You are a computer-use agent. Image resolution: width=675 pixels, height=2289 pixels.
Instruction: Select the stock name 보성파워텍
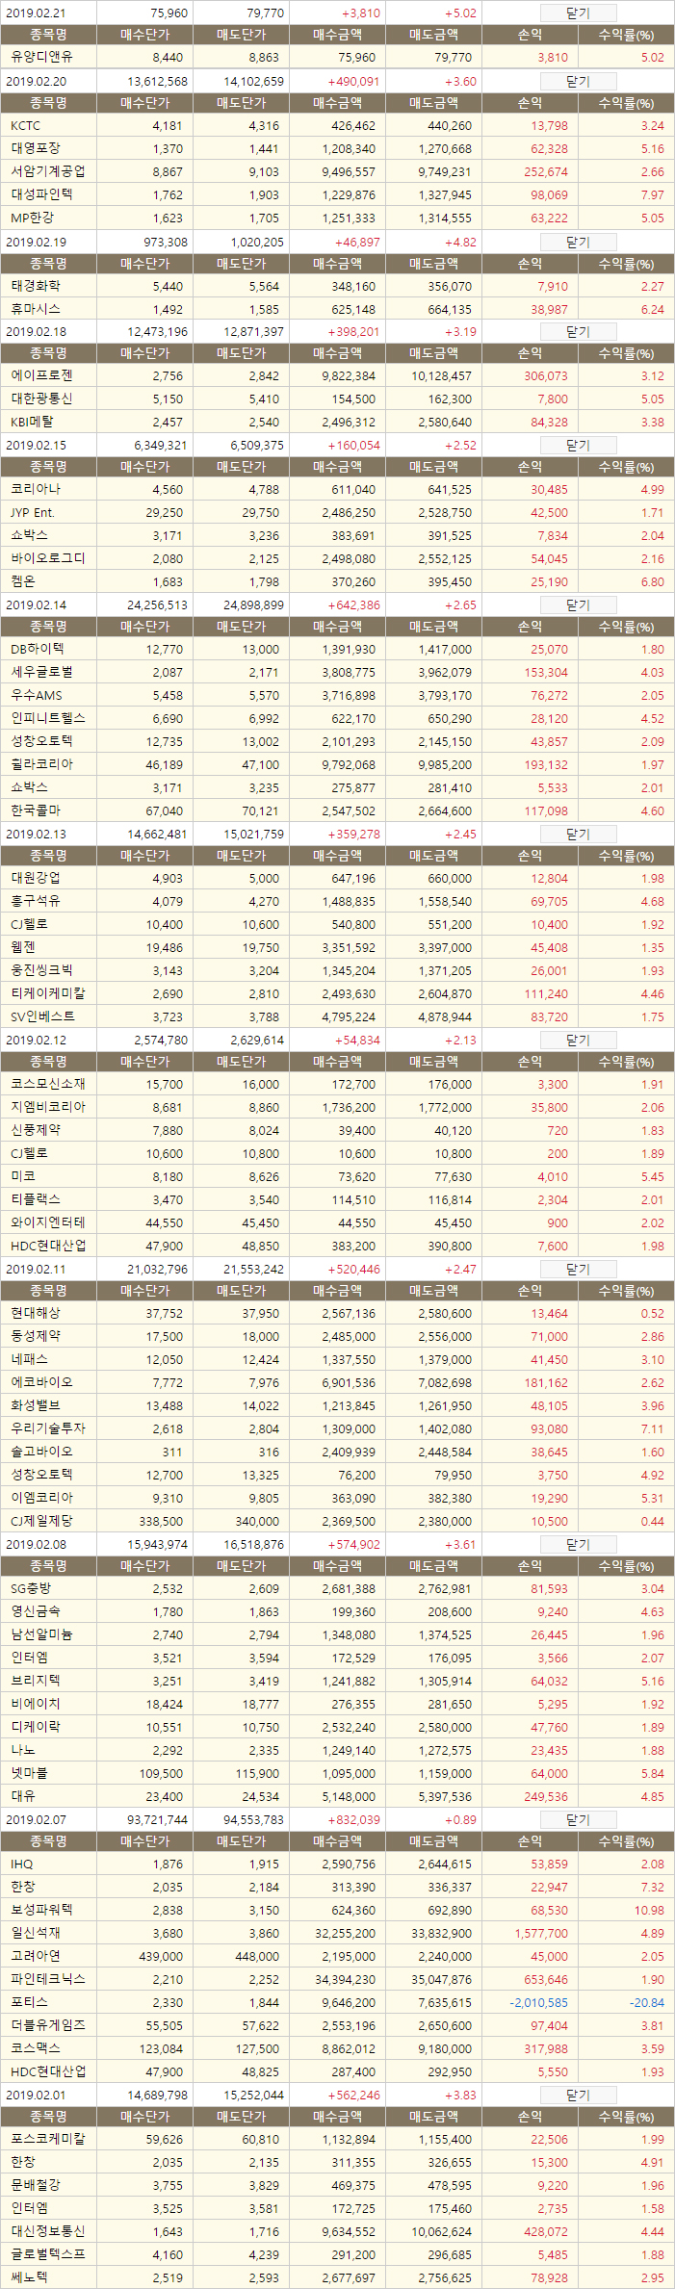[x=41, y=1911]
